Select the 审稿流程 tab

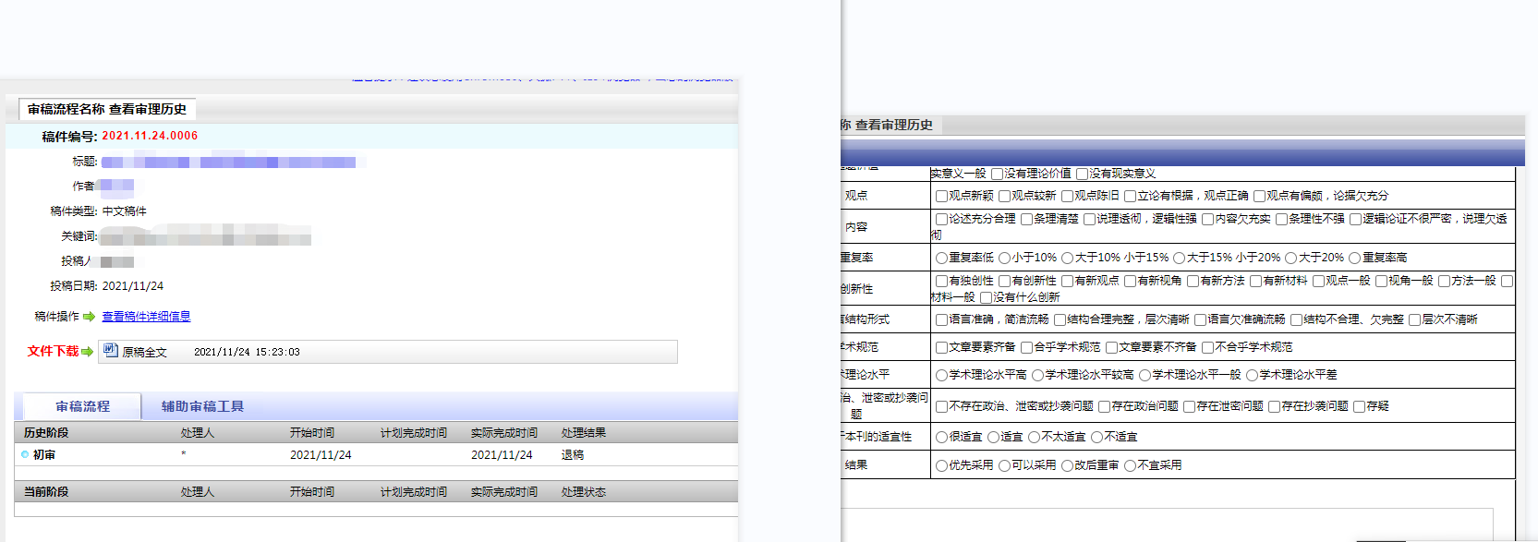pos(82,406)
